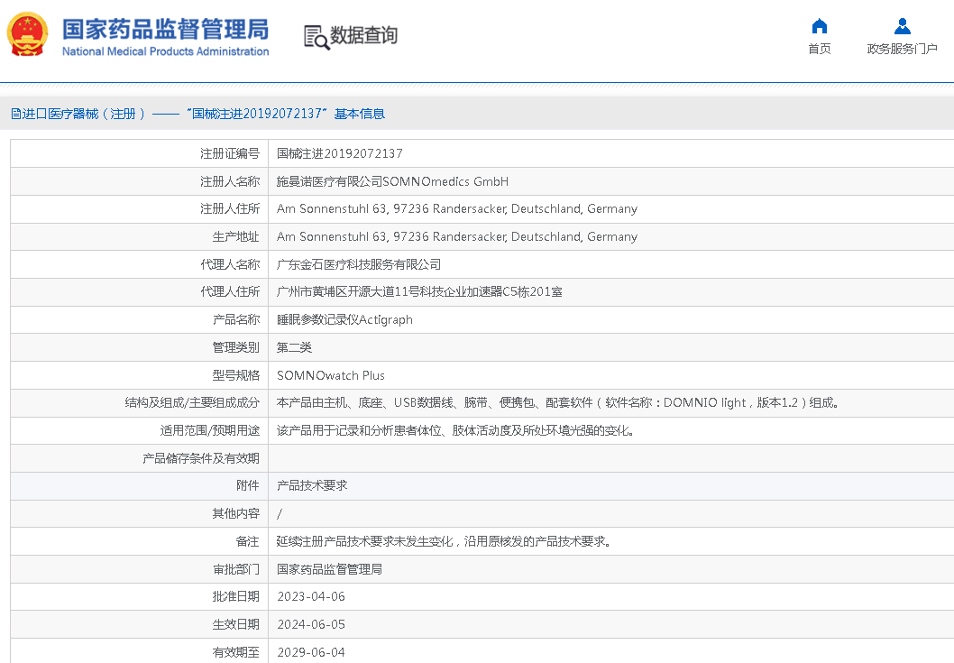
Task: Click the 进口医疗器械（注册）breadcrumb title
Action: (85, 114)
